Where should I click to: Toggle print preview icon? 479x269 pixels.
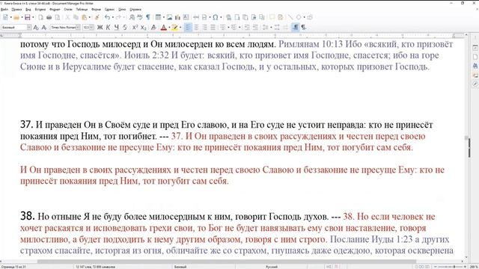click(57, 17)
